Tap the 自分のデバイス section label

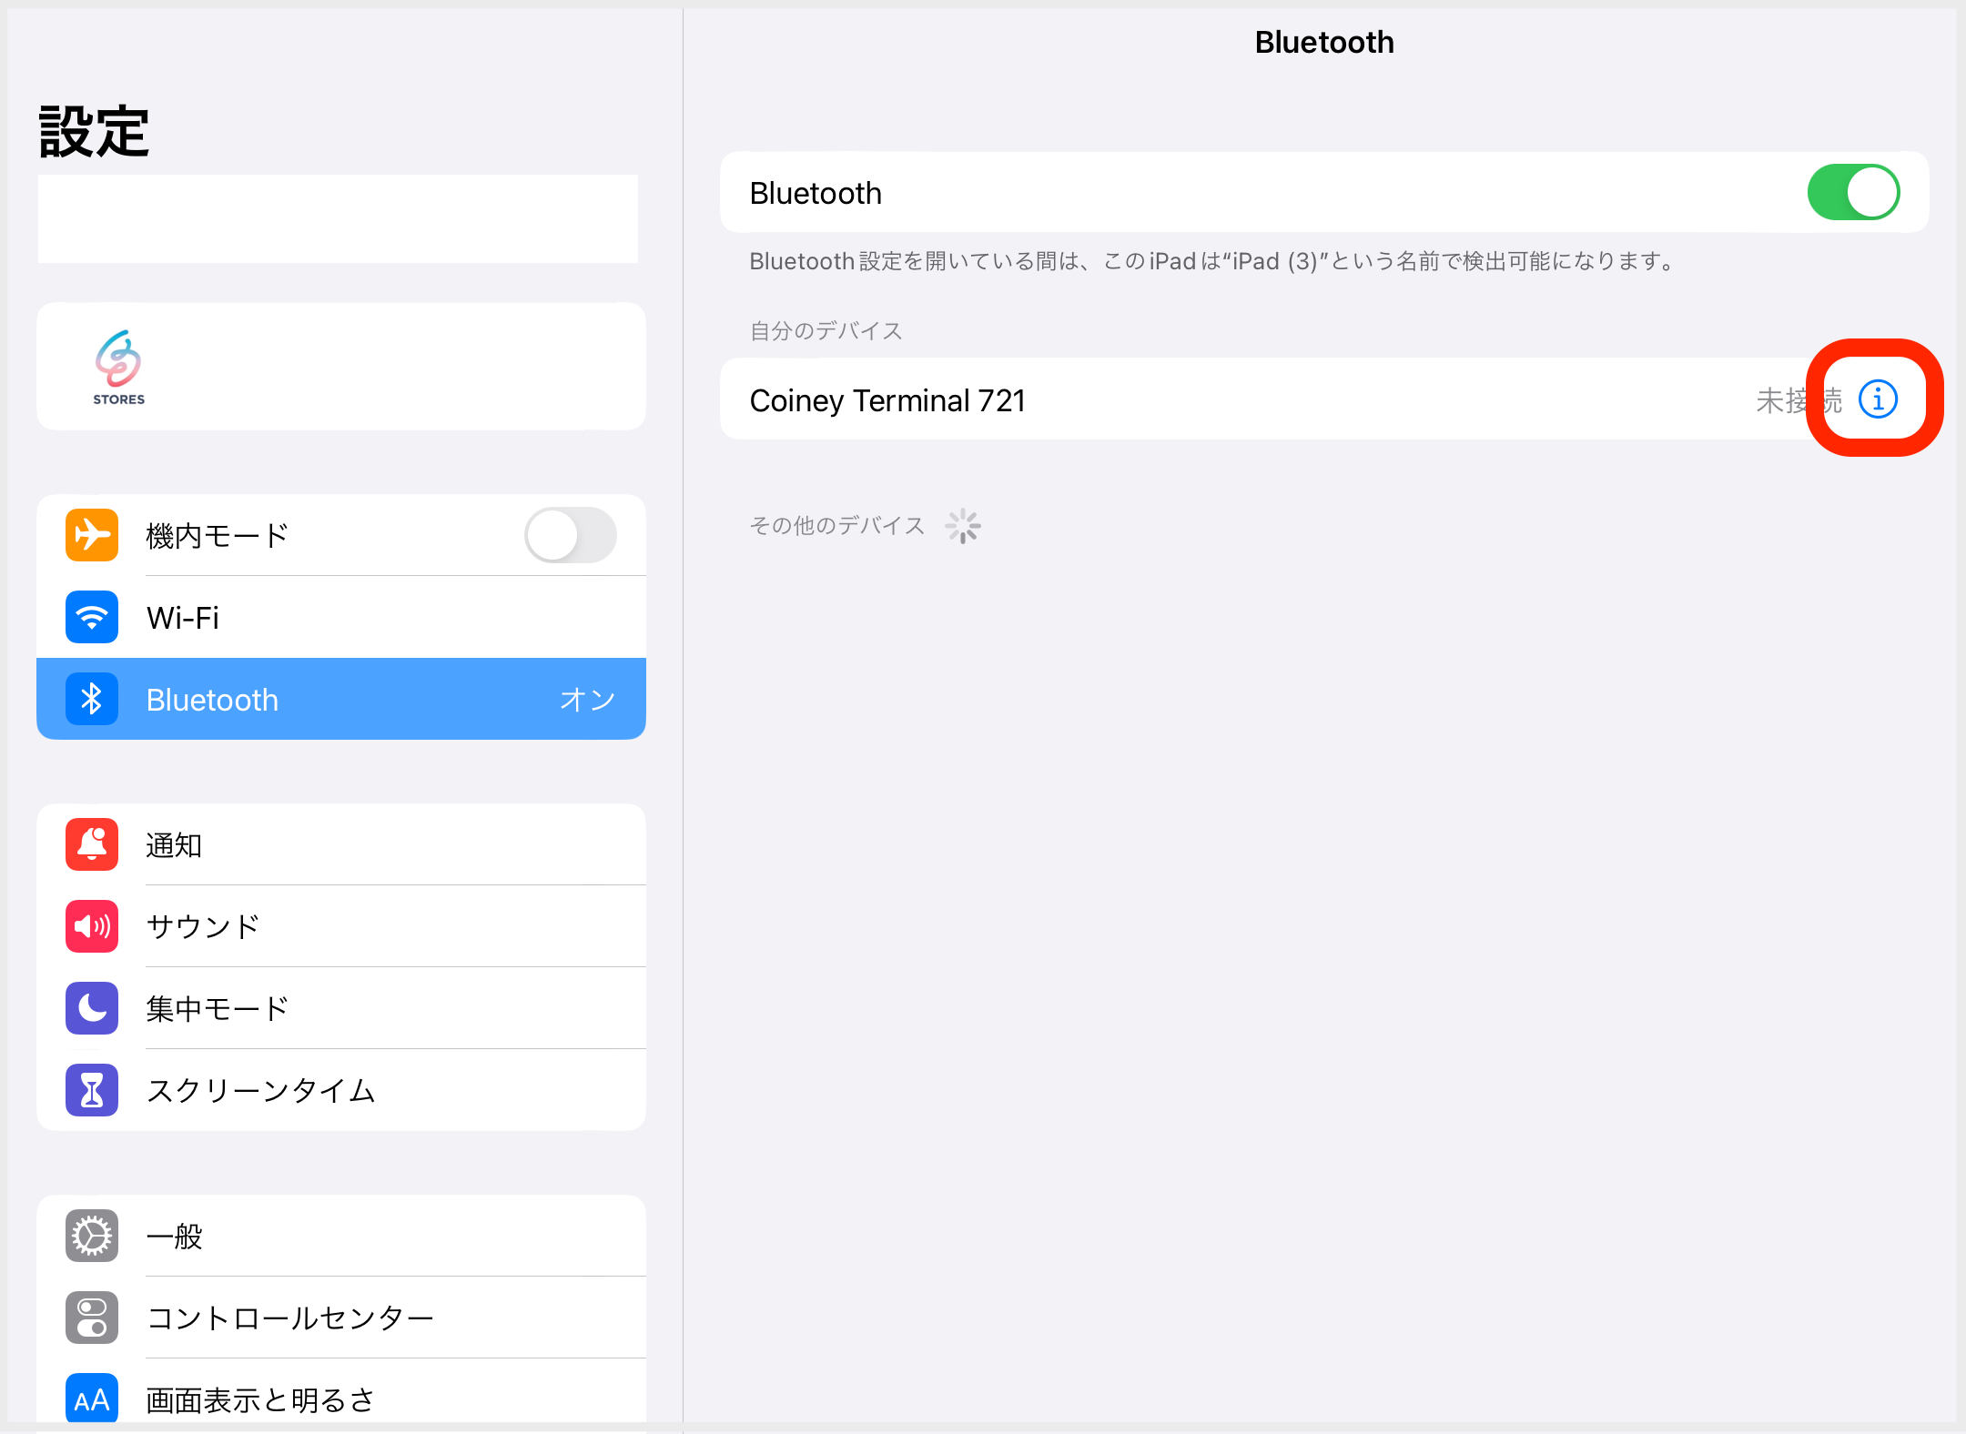click(x=826, y=330)
